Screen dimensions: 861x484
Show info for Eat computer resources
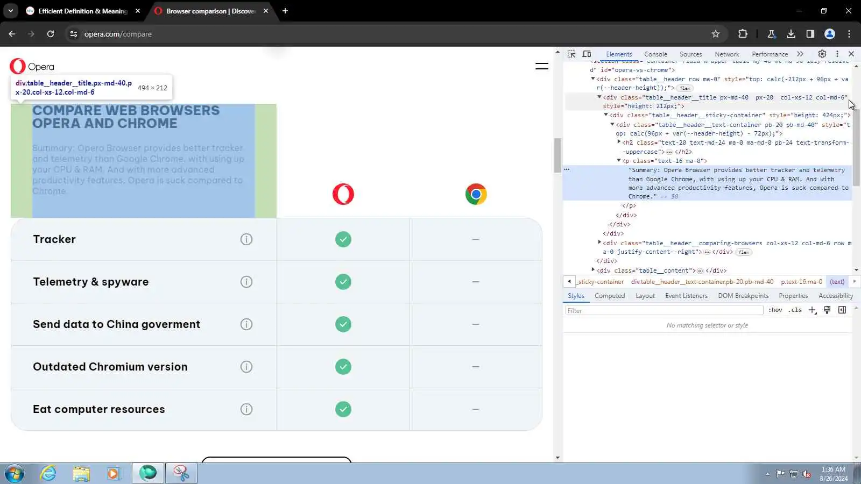coord(246,409)
